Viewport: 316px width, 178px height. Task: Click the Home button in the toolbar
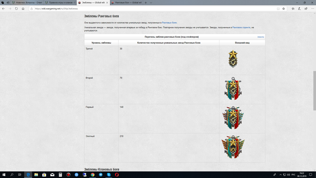[23, 8]
